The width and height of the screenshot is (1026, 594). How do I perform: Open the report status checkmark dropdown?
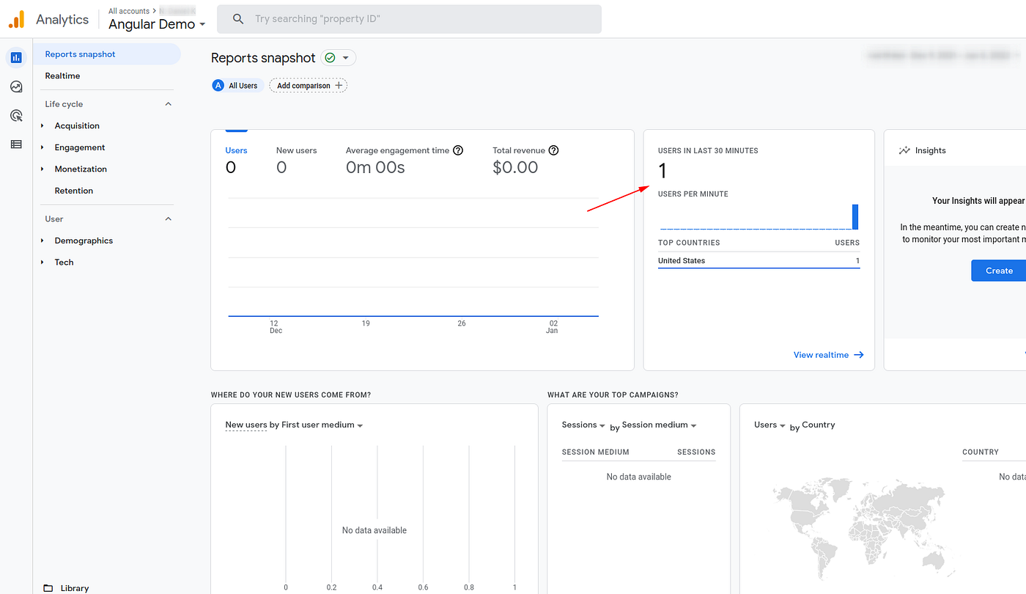(x=338, y=58)
